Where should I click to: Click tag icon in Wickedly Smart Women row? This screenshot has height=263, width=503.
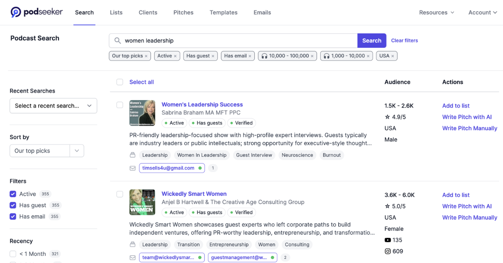click(x=132, y=245)
